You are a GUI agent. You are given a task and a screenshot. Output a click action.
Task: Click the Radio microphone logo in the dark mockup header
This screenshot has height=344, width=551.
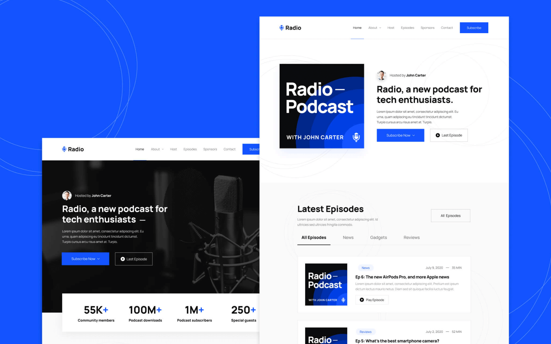tap(73, 149)
